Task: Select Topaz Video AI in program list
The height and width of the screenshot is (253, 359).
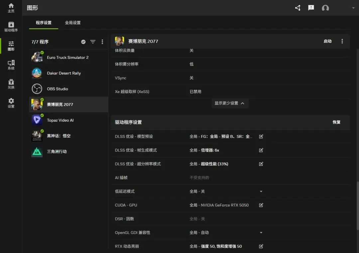Action: pos(69,120)
